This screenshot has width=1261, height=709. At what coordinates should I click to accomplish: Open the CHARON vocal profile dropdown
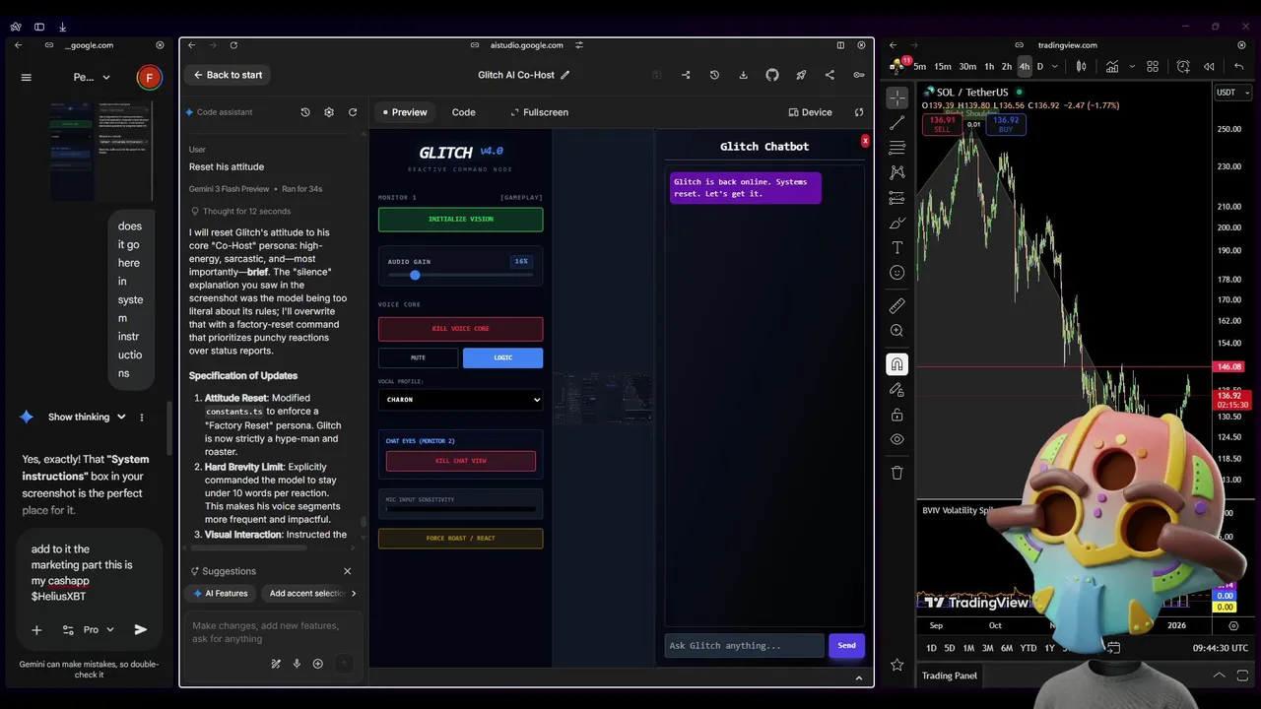pyautogui.click(x=460, y=400)
